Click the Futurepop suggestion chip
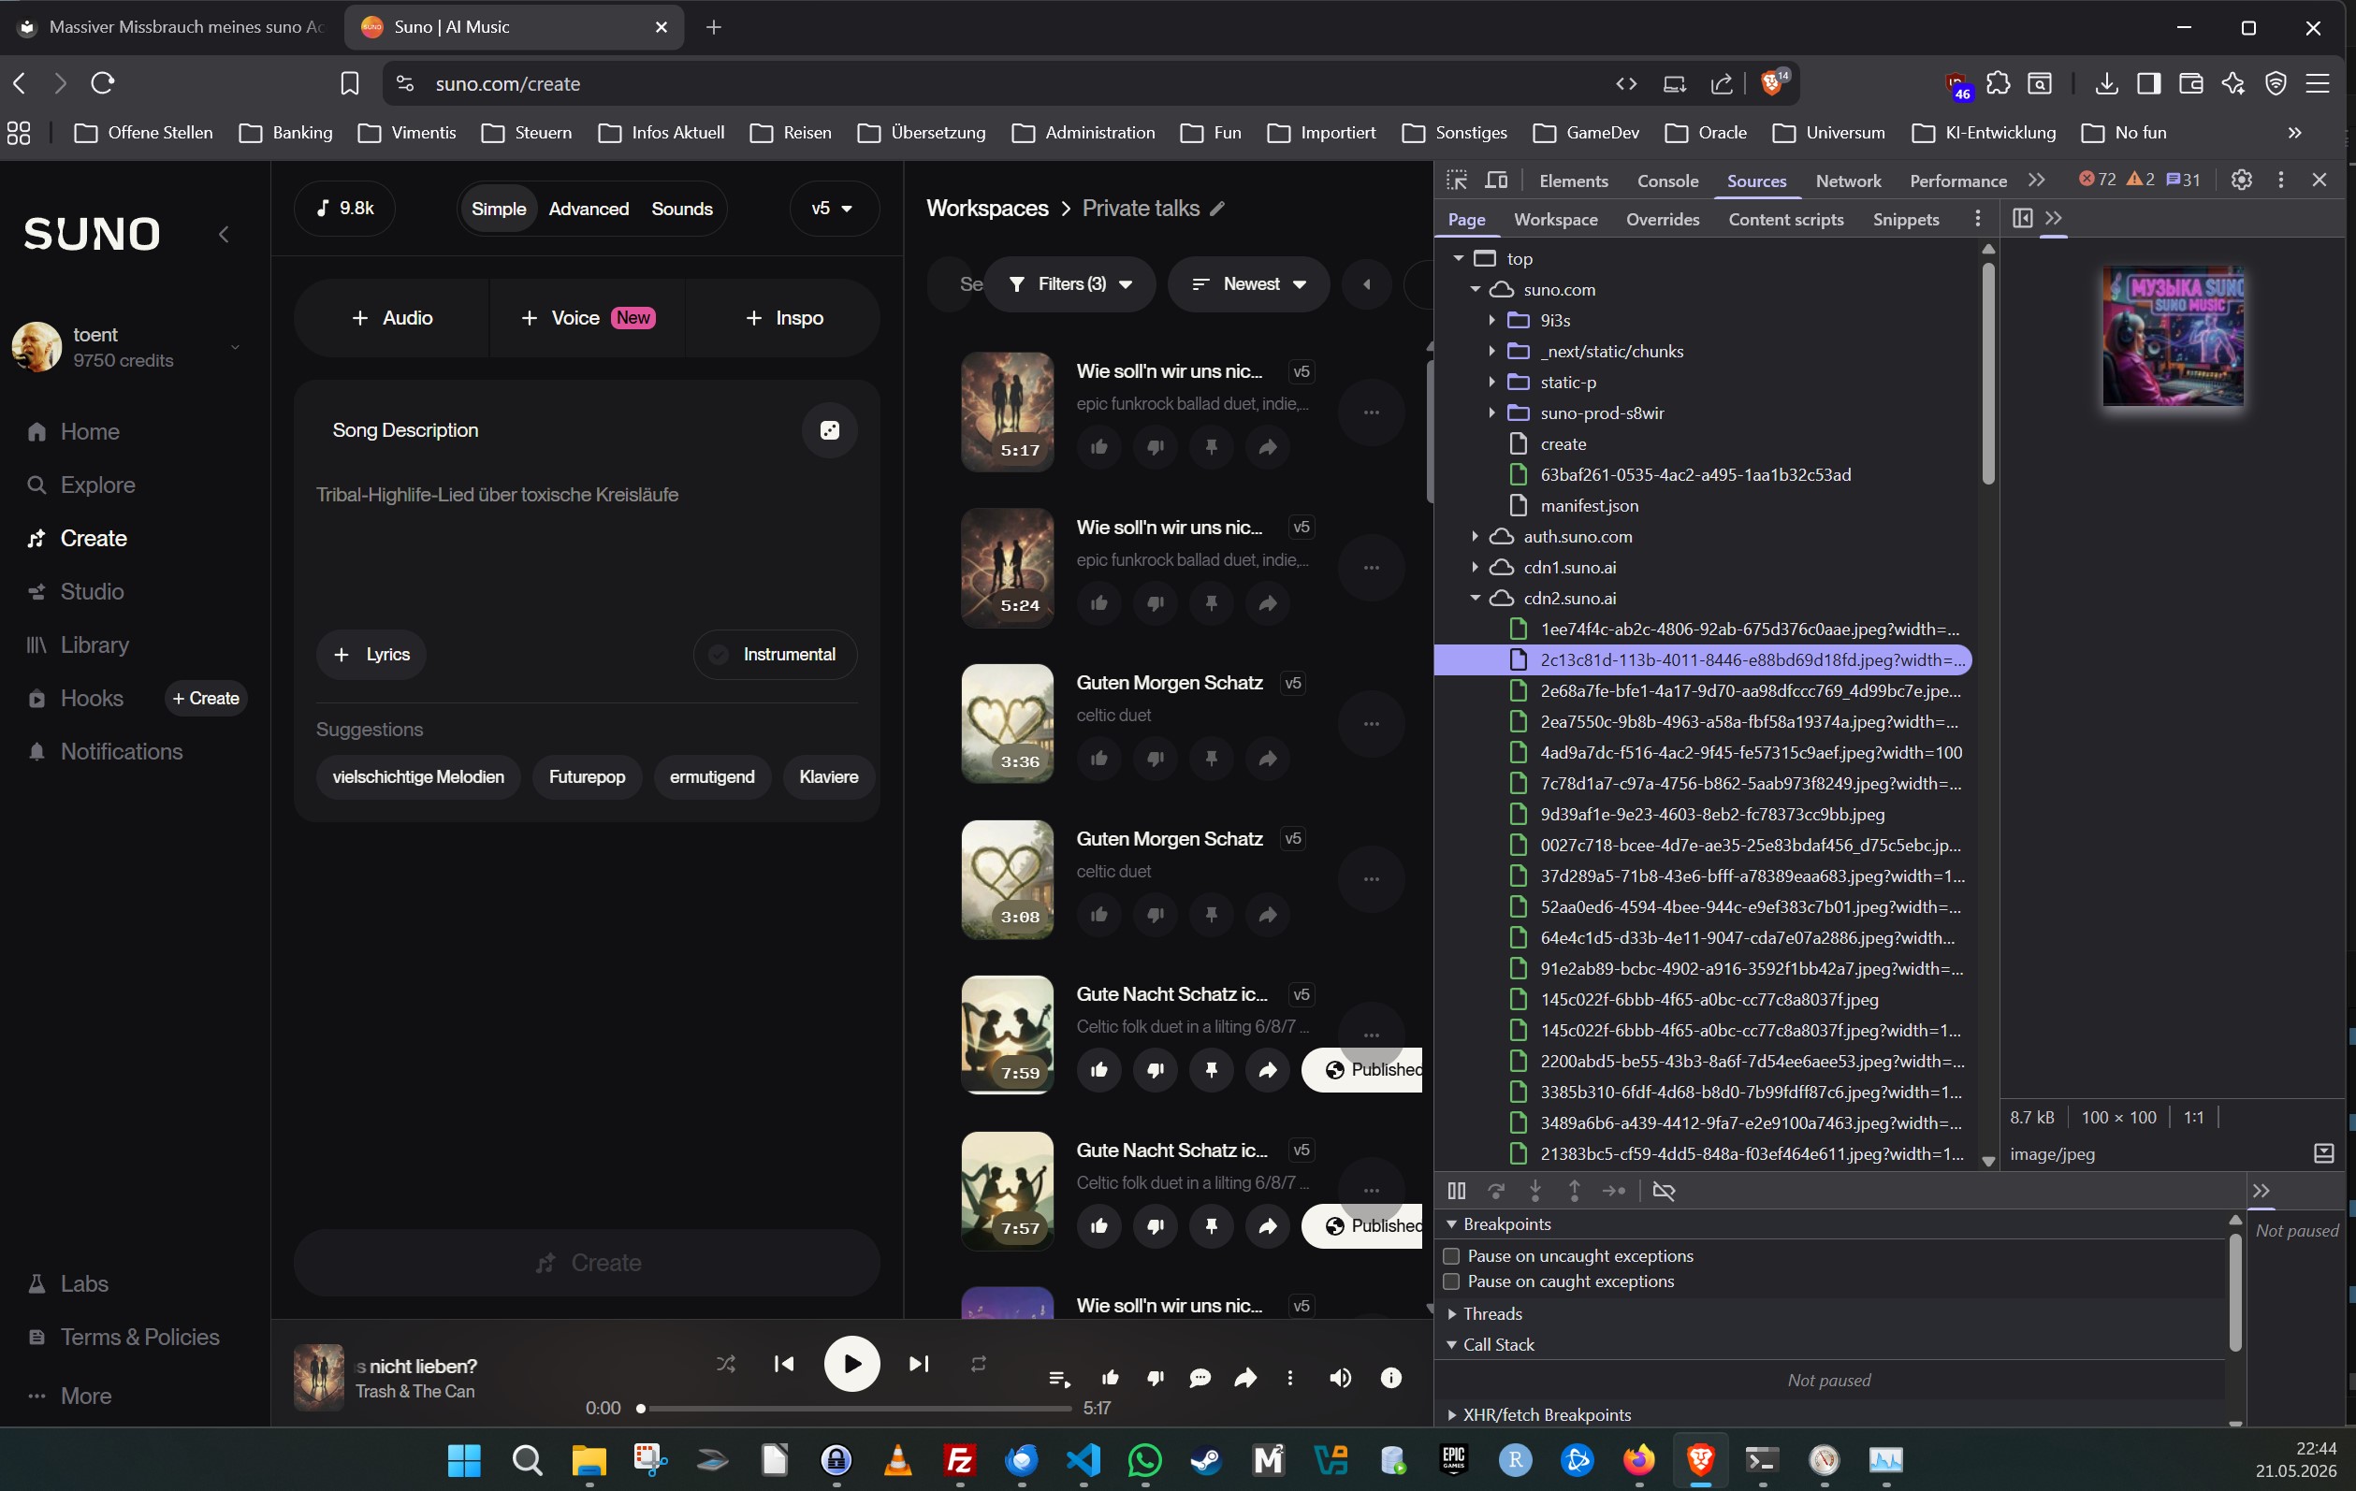The height and width of the screenshot is (1491, 2356). [x=586, y=776]
